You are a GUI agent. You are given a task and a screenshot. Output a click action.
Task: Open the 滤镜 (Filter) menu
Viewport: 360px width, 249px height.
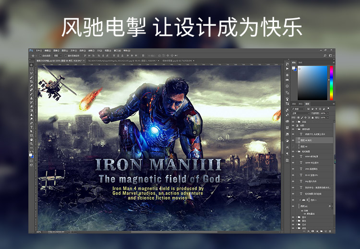pyautogui.click(x=91, y=50)
